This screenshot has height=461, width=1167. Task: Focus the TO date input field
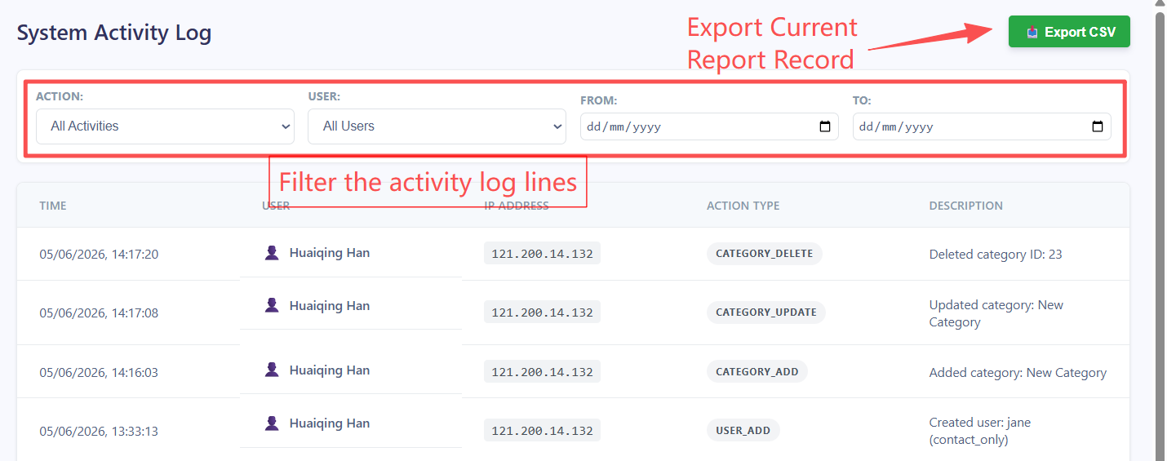(982, 126)
